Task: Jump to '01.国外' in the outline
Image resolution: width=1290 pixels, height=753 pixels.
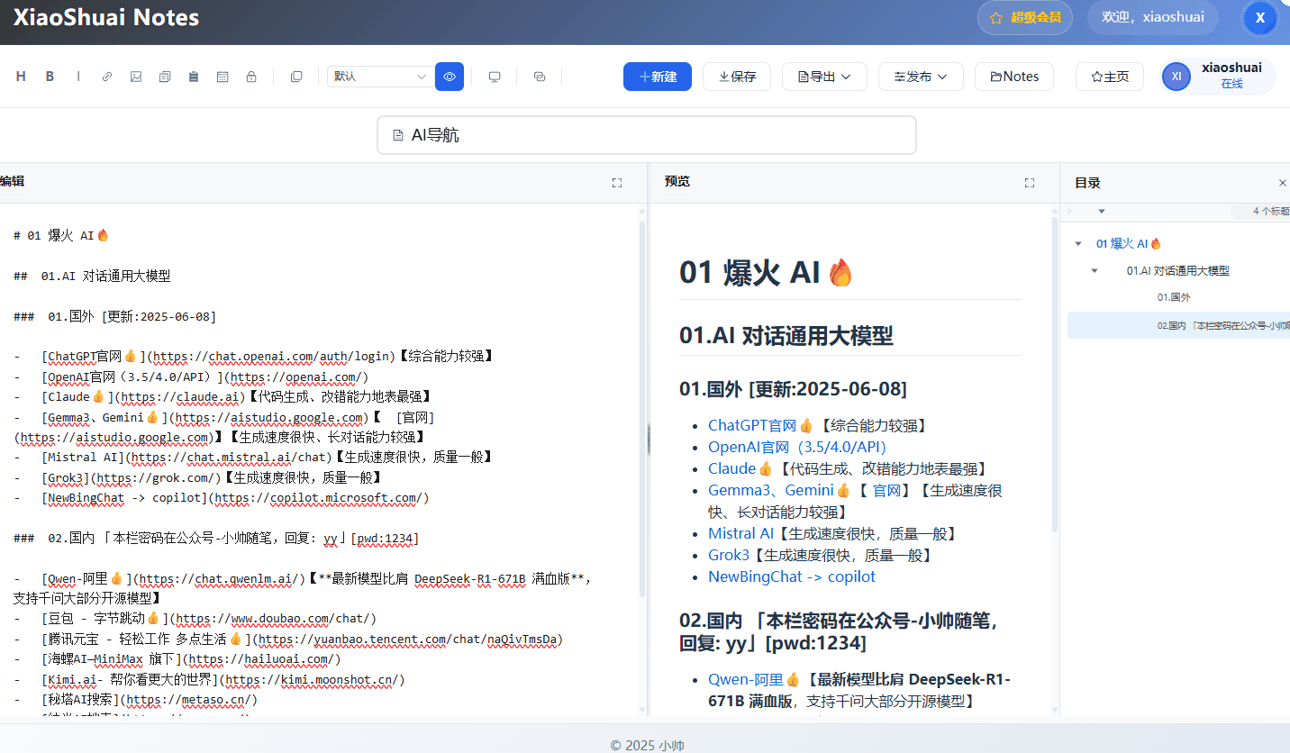Action: click(1174, 297)
